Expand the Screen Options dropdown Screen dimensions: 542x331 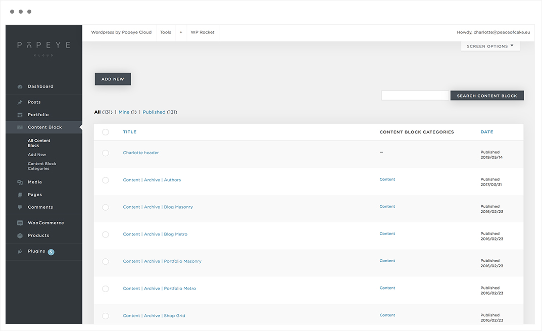[x=490, y=46]
